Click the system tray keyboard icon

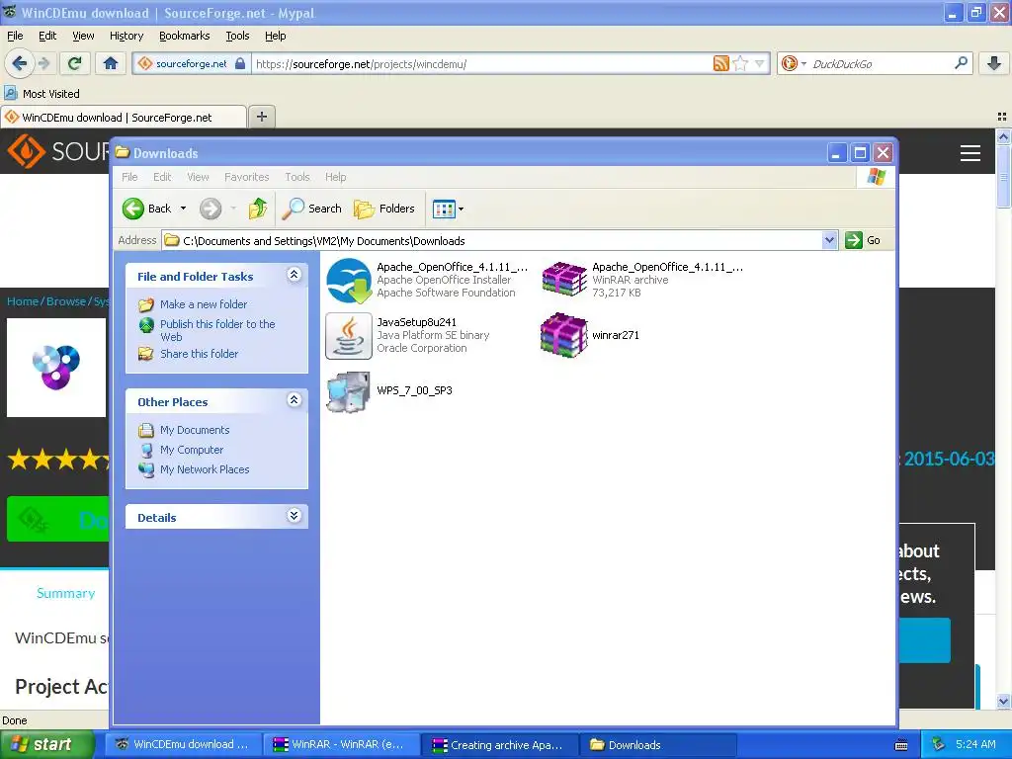click(x=901, y=745)
